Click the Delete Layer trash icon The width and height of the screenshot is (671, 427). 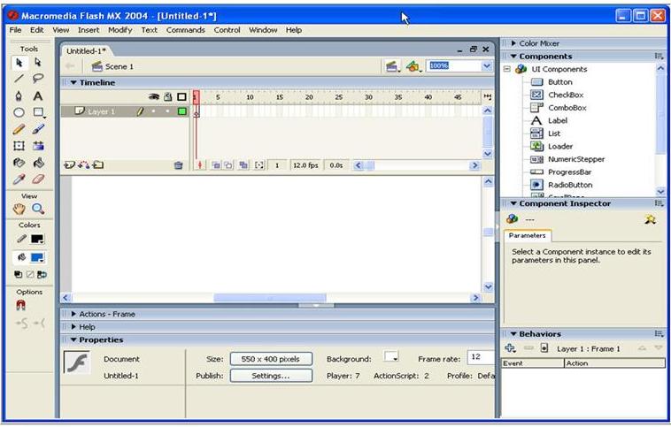tap(179, 165)
